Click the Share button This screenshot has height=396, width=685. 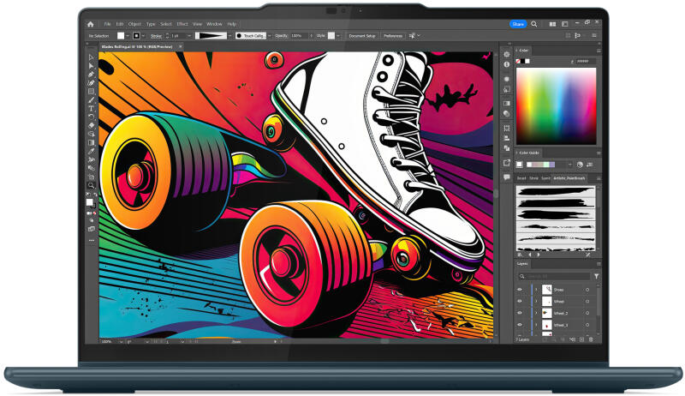pyautogui.click(x=518, y=24)
